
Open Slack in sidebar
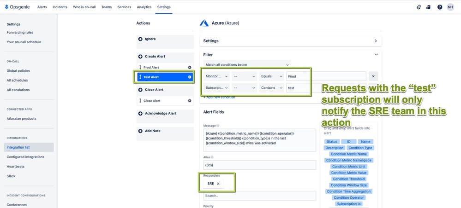[11, 176]
